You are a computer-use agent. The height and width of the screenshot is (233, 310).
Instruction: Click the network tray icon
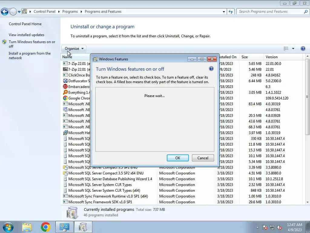pyautogui.click(x=272, y=228)
